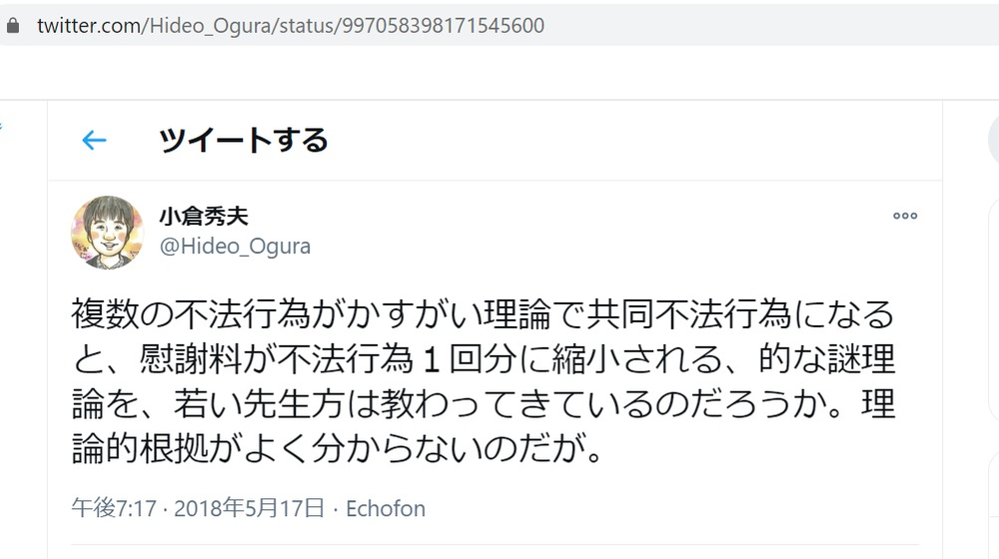Screen dimensions: 999x559
Task: Open the 午後7:17 timestamp link
Action: click(114, 508)
